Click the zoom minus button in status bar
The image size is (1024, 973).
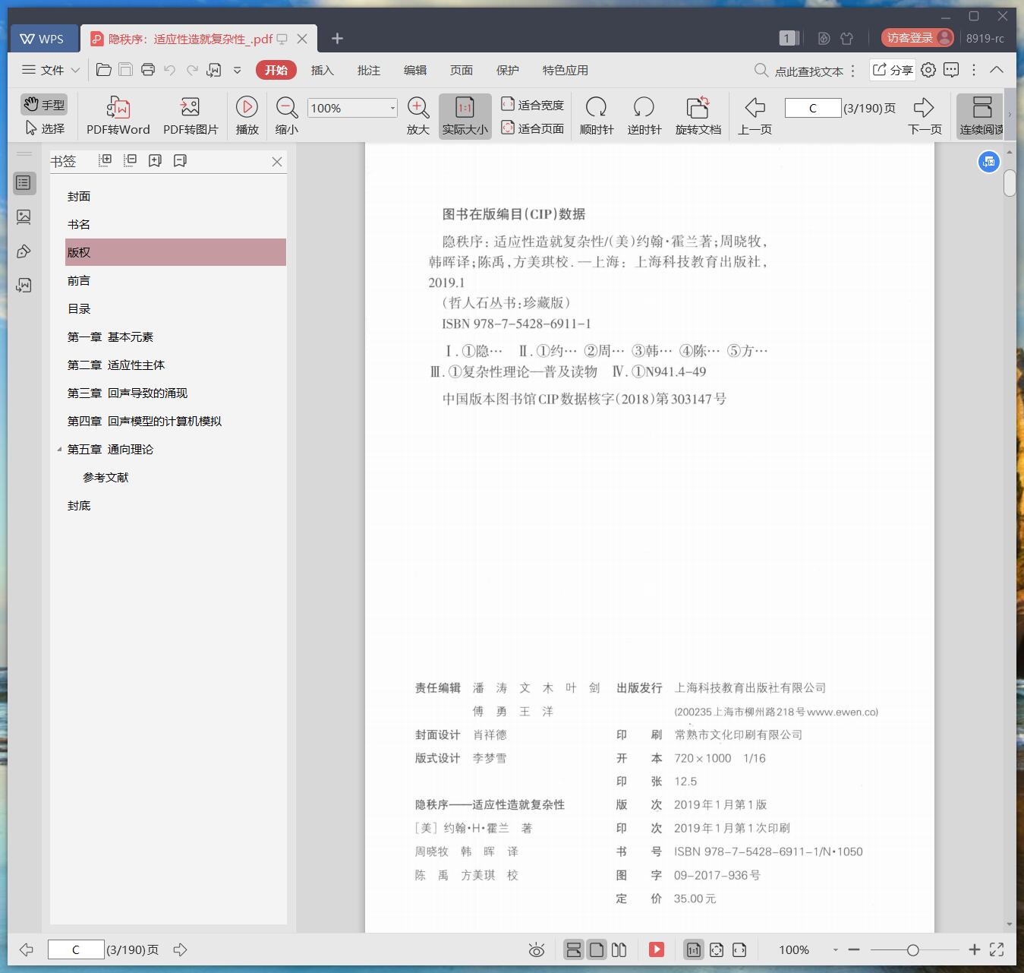pos(854,949)
